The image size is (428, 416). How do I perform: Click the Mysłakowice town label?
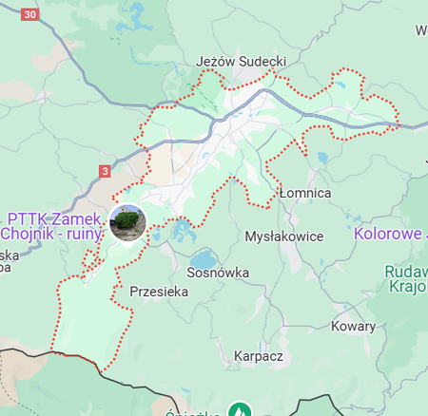284,236
